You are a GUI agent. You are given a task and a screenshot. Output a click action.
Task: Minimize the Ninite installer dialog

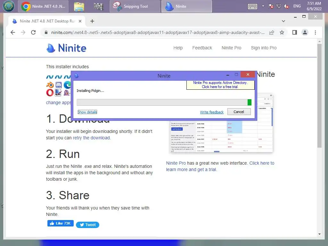[228, 75]
